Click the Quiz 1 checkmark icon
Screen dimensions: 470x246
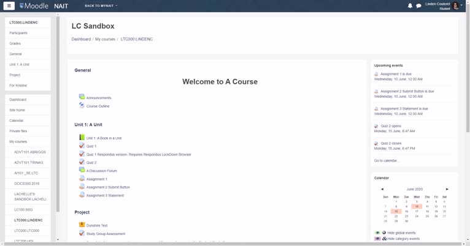82,145
